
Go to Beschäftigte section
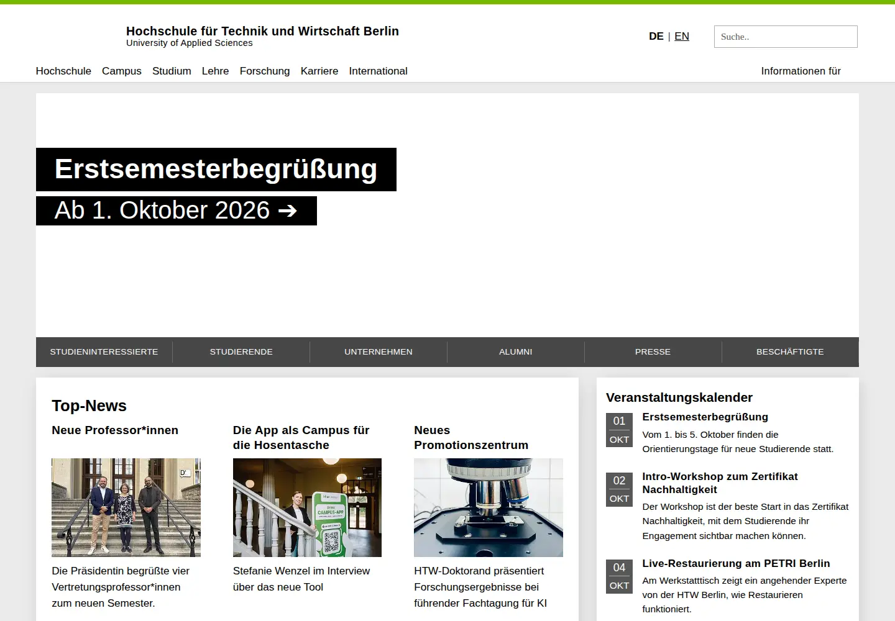(x=790, y=351)
